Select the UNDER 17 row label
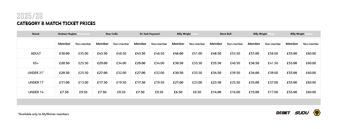The width and height of the screenshot is (338, 129). click(x=36, y=82)
